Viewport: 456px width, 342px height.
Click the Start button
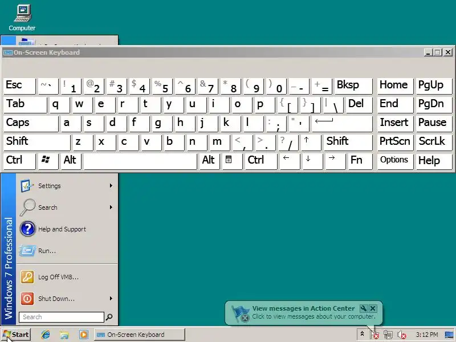coord(15,335)
